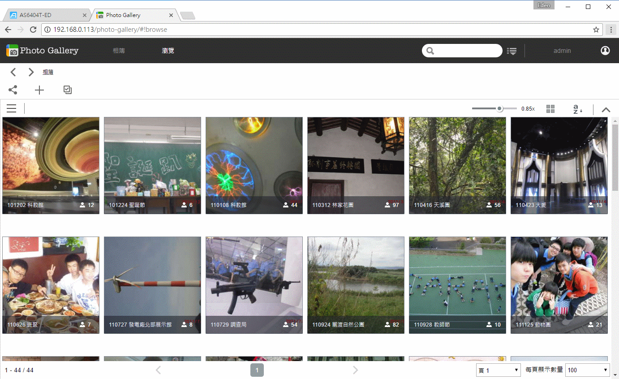The width and height of the screenshot is (619, 379).
Task: Close the Photo Gallery tab
Action: [171, 15]
